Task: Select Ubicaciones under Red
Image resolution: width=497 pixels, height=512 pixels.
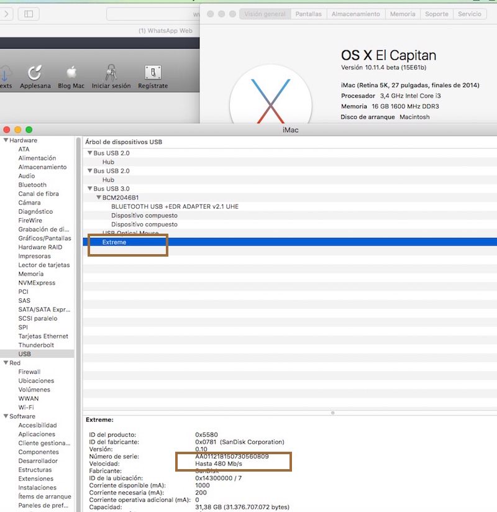Action: 36,381
